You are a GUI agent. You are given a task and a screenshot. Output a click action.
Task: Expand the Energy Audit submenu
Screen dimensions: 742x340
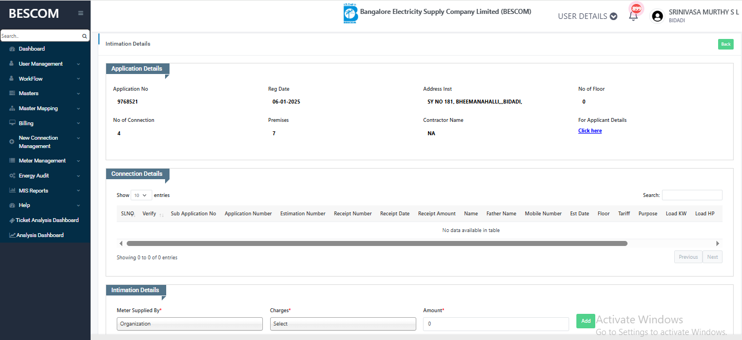[78, 176]
